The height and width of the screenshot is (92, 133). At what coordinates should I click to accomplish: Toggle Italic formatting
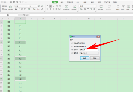point(19,9)
